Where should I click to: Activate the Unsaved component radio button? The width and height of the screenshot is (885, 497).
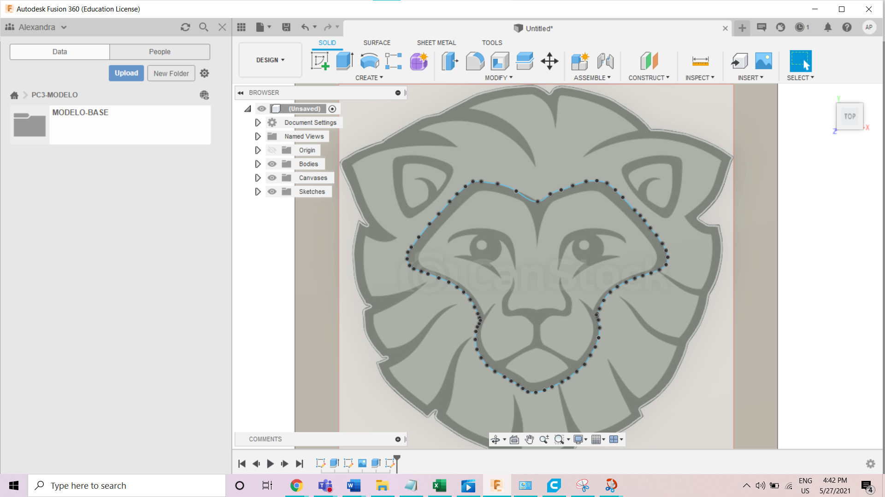pos(332,109)
